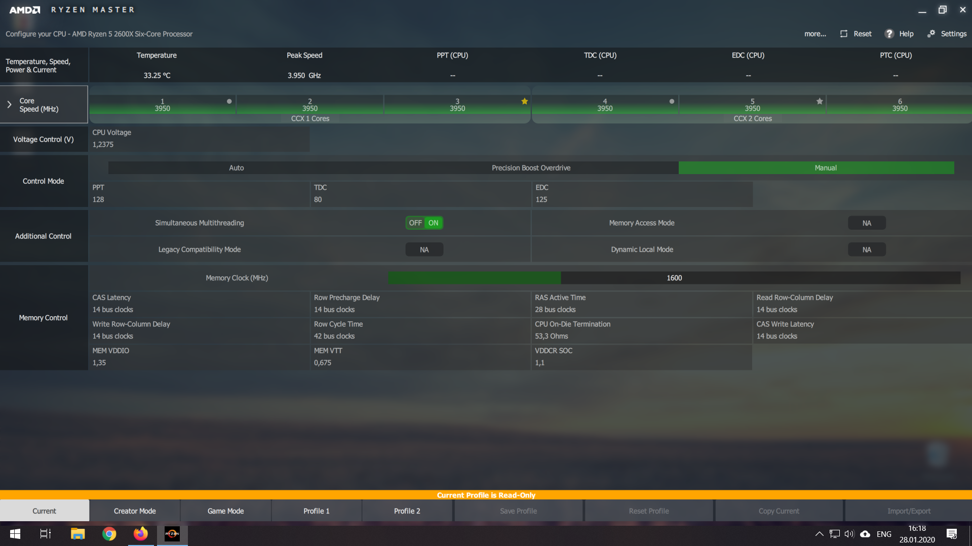Image resolution: width=972 pixels, height=546 pixels.
Task: Click the MEM VTT field
Action: pyautogui.click(x=421, y=357)
